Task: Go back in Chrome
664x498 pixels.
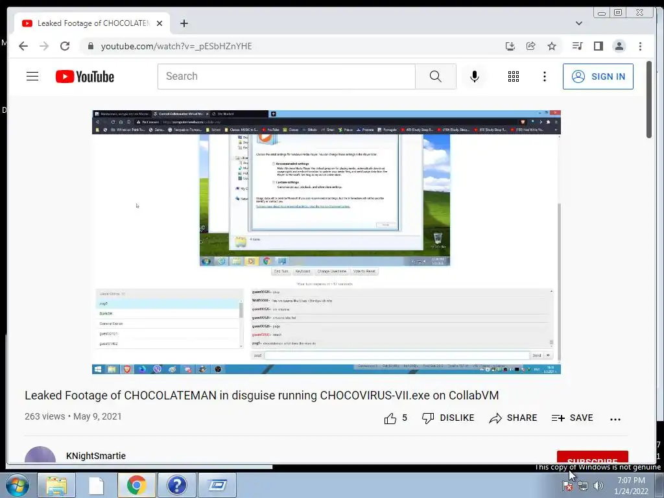Action: 23,46
